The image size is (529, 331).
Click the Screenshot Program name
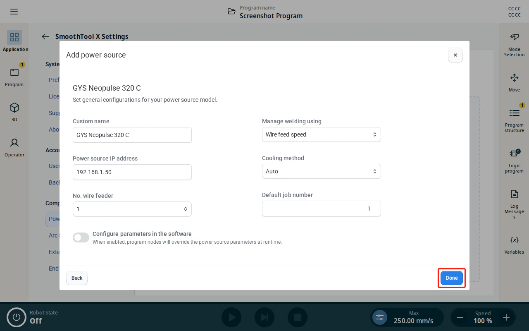point(271,16)
